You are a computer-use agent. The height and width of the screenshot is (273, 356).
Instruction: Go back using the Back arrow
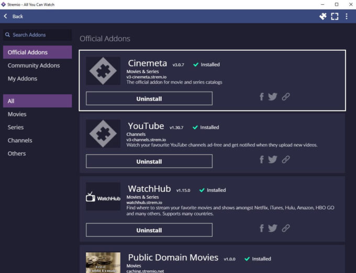coord(14,16)
